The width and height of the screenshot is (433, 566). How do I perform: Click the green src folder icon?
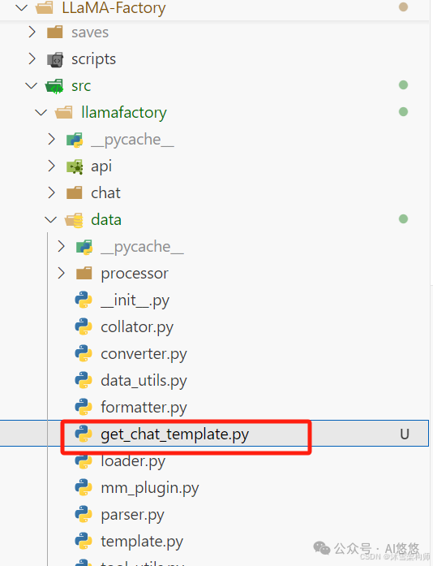55,86
